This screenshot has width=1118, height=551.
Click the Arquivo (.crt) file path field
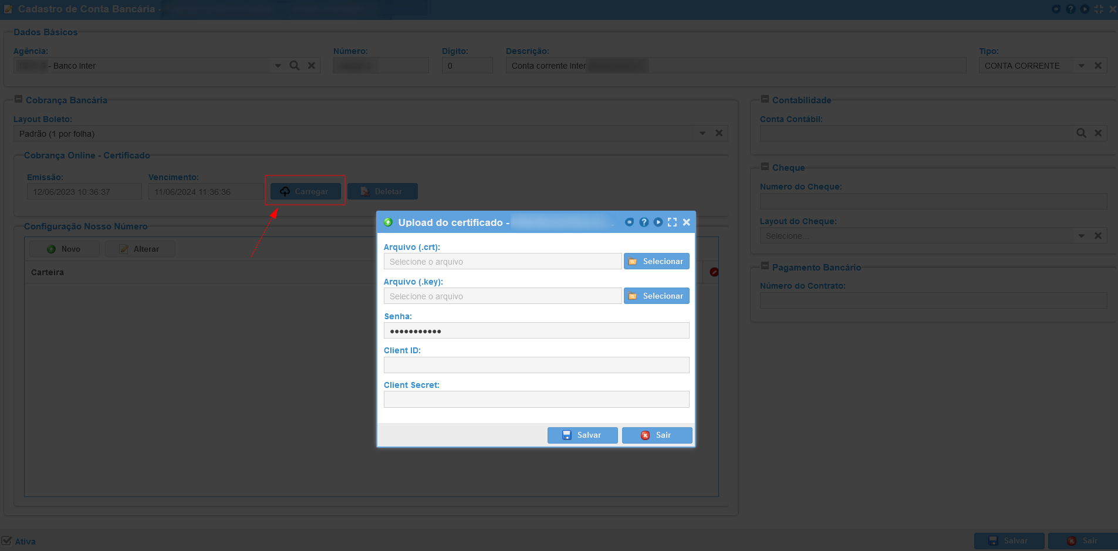(x=502, y=261)
